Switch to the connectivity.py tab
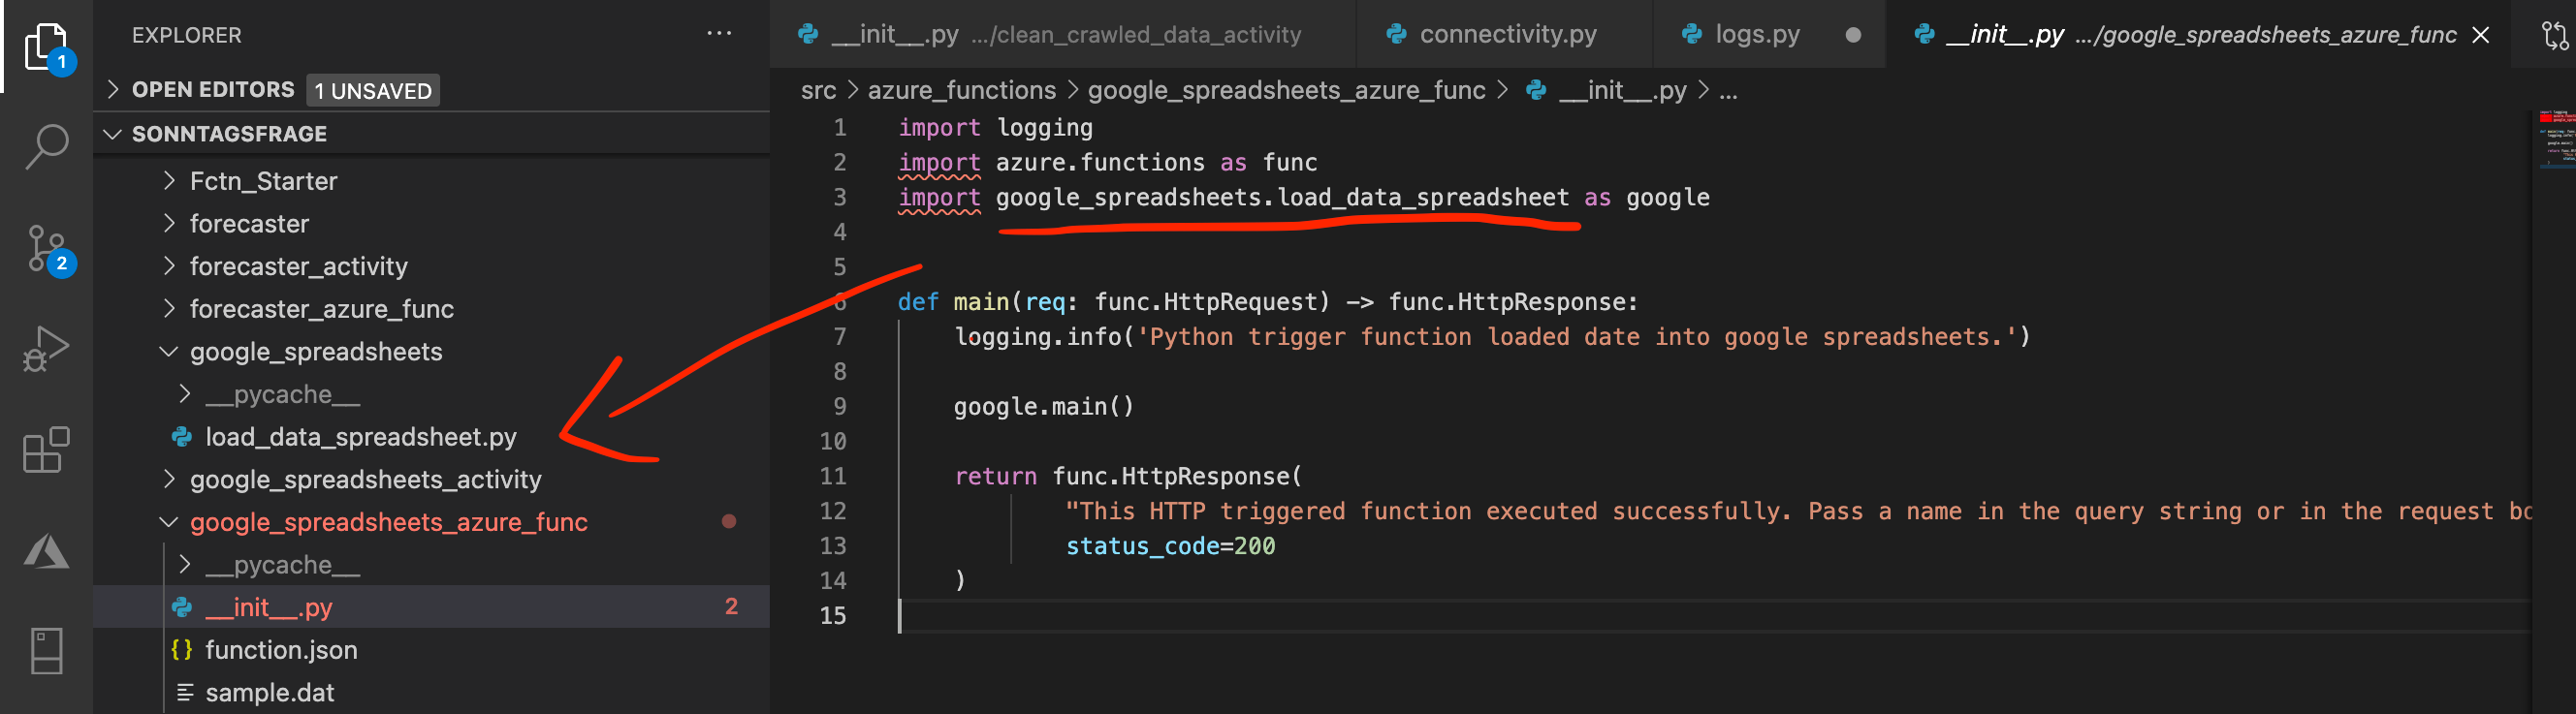 point(1507,35)
